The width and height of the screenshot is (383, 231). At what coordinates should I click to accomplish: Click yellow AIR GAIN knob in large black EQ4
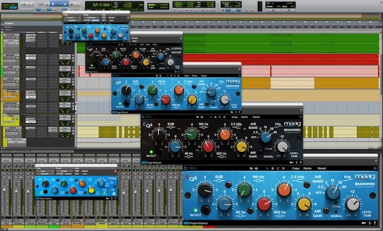(x=241, y=147)
